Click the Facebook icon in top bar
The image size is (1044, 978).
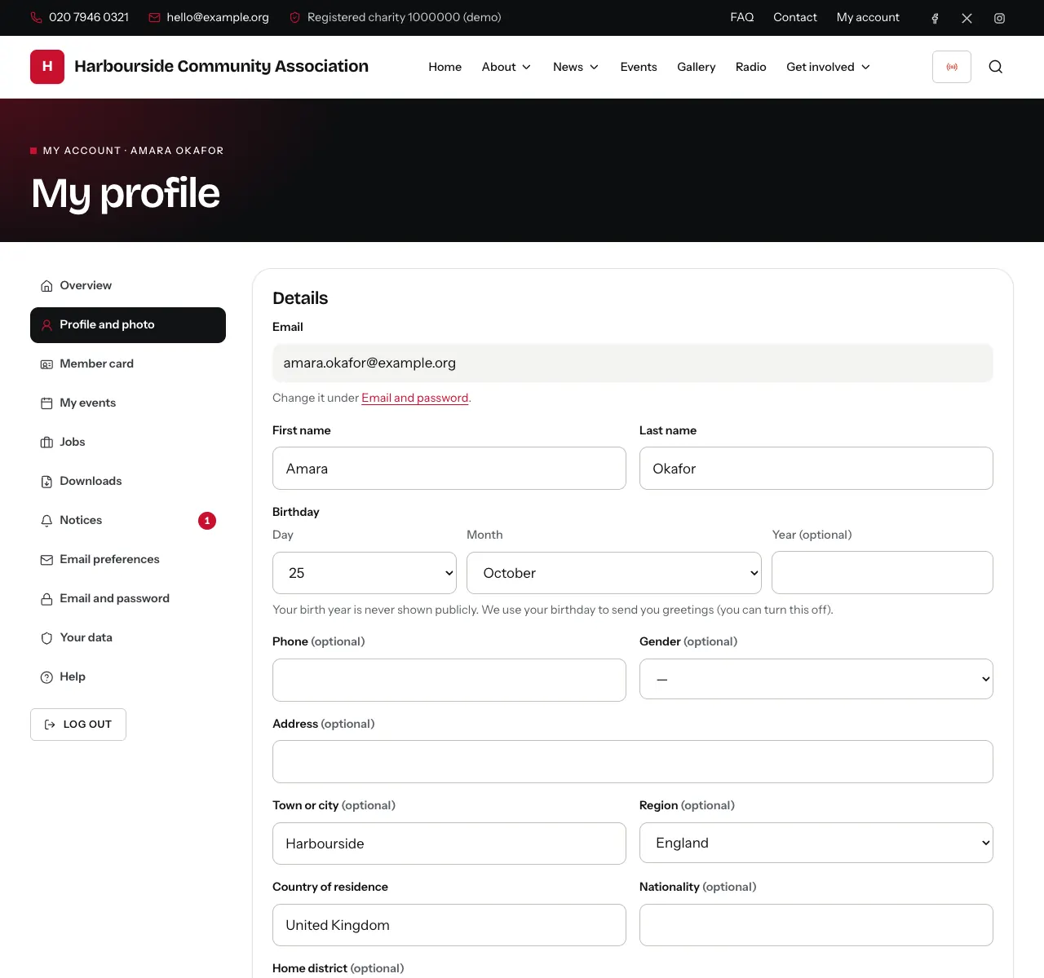coord(935,18)
